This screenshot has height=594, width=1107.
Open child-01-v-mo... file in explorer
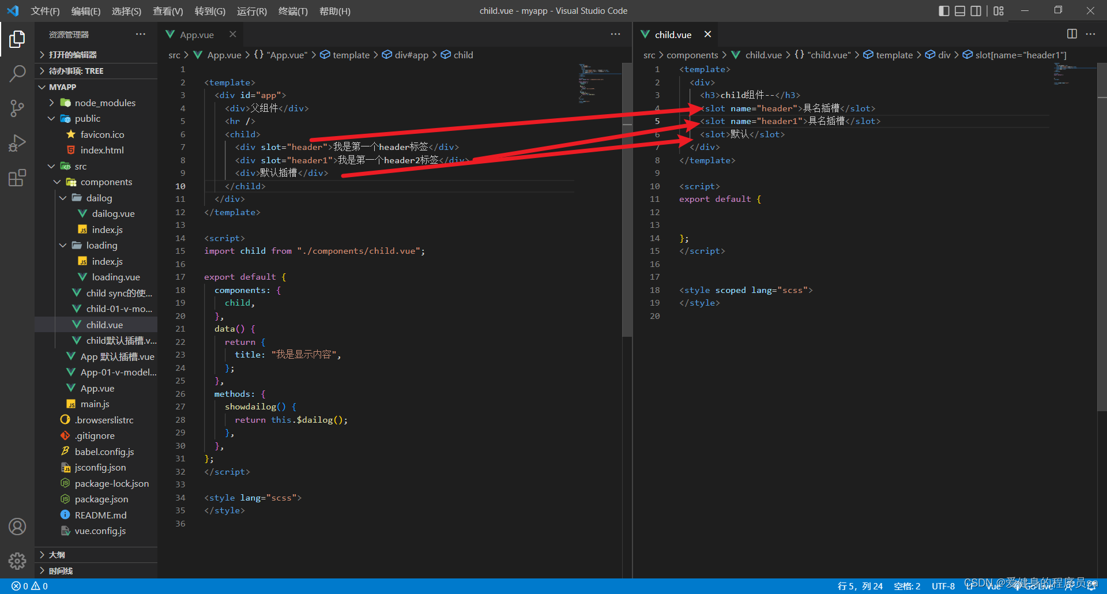coord(96,309)
